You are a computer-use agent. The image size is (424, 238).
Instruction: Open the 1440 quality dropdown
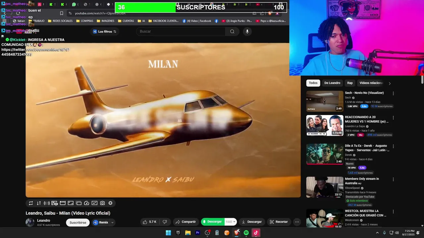[231, 222]
